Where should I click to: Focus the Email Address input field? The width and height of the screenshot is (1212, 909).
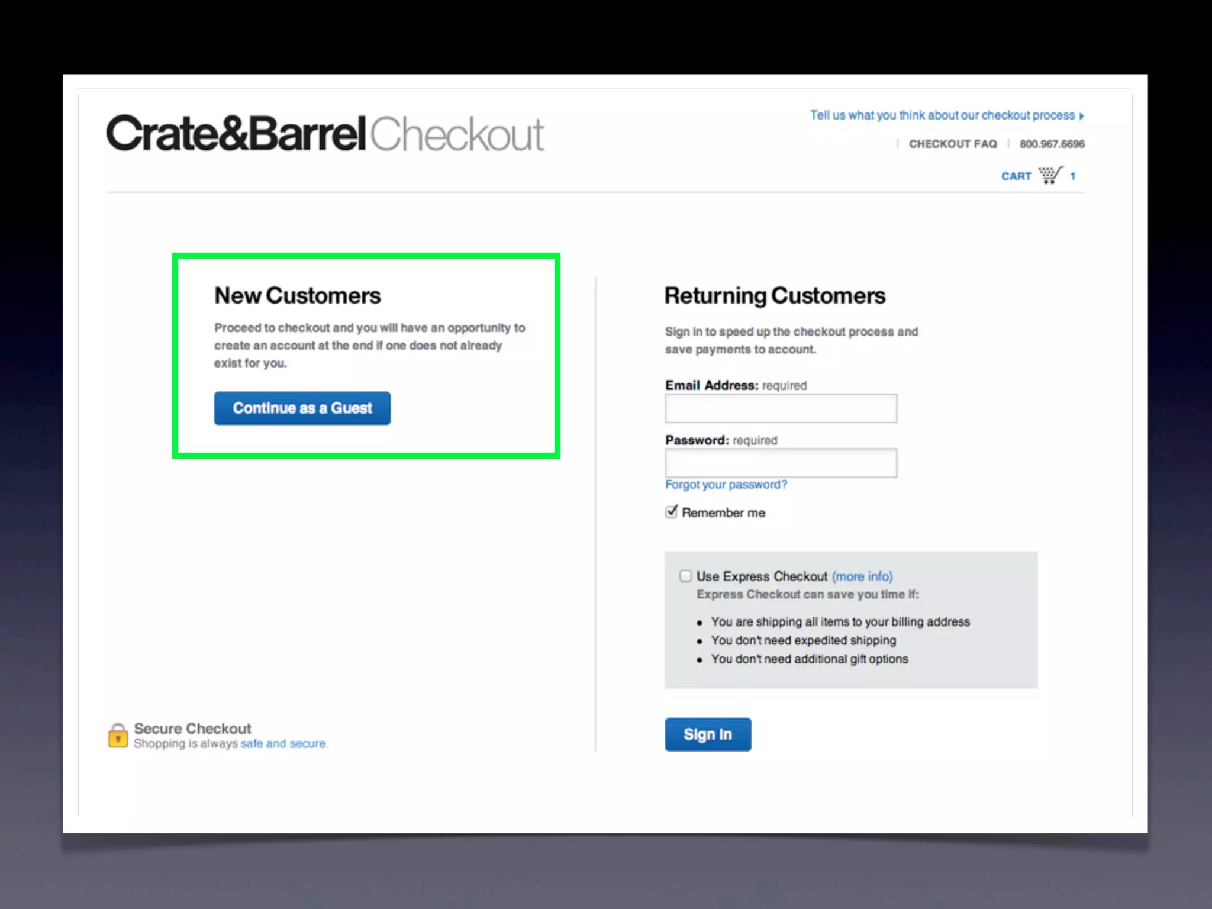(781, 408)
